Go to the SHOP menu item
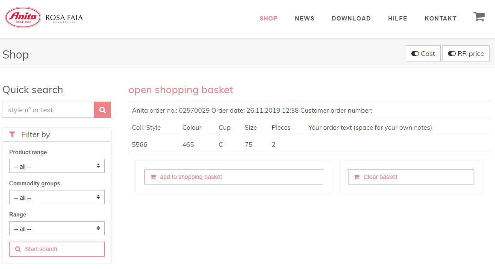The image size is (495, 269). (268, 18)
